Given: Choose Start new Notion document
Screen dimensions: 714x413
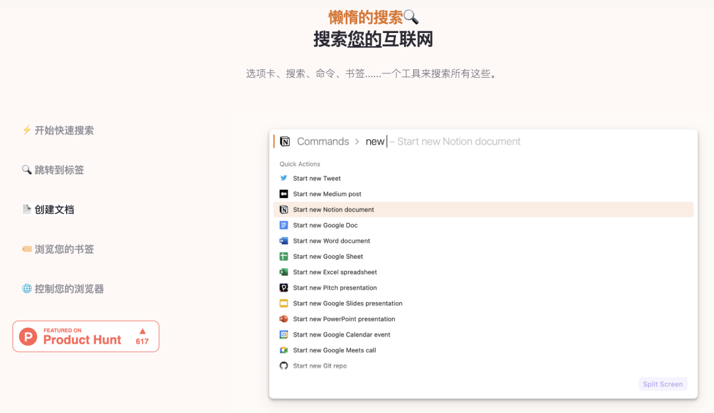Looking at the screenshot, I should click(483, 209).
